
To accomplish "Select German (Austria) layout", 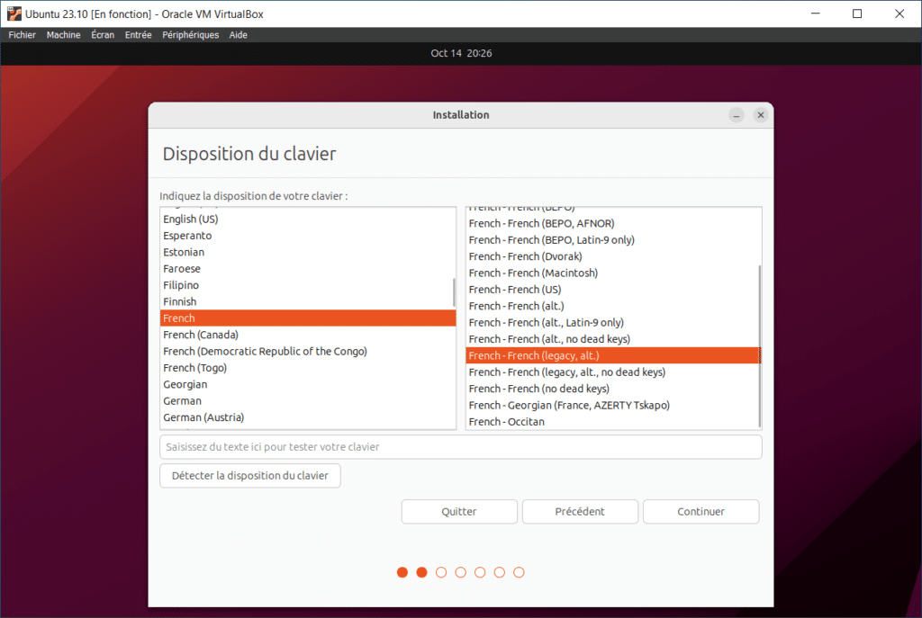I will [308, 417].
